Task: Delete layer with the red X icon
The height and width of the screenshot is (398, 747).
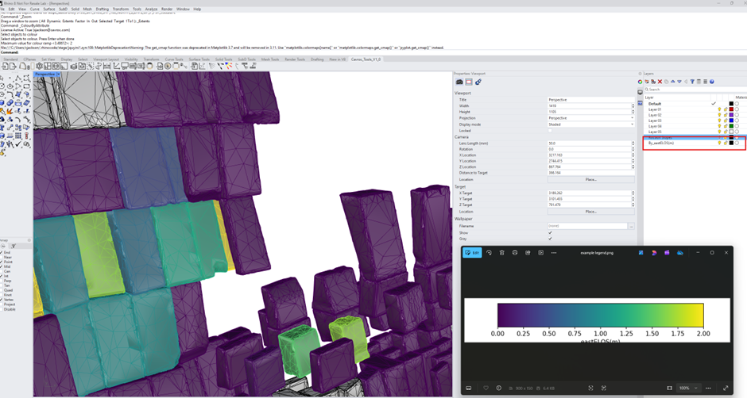Action: (x=660, y=82)
